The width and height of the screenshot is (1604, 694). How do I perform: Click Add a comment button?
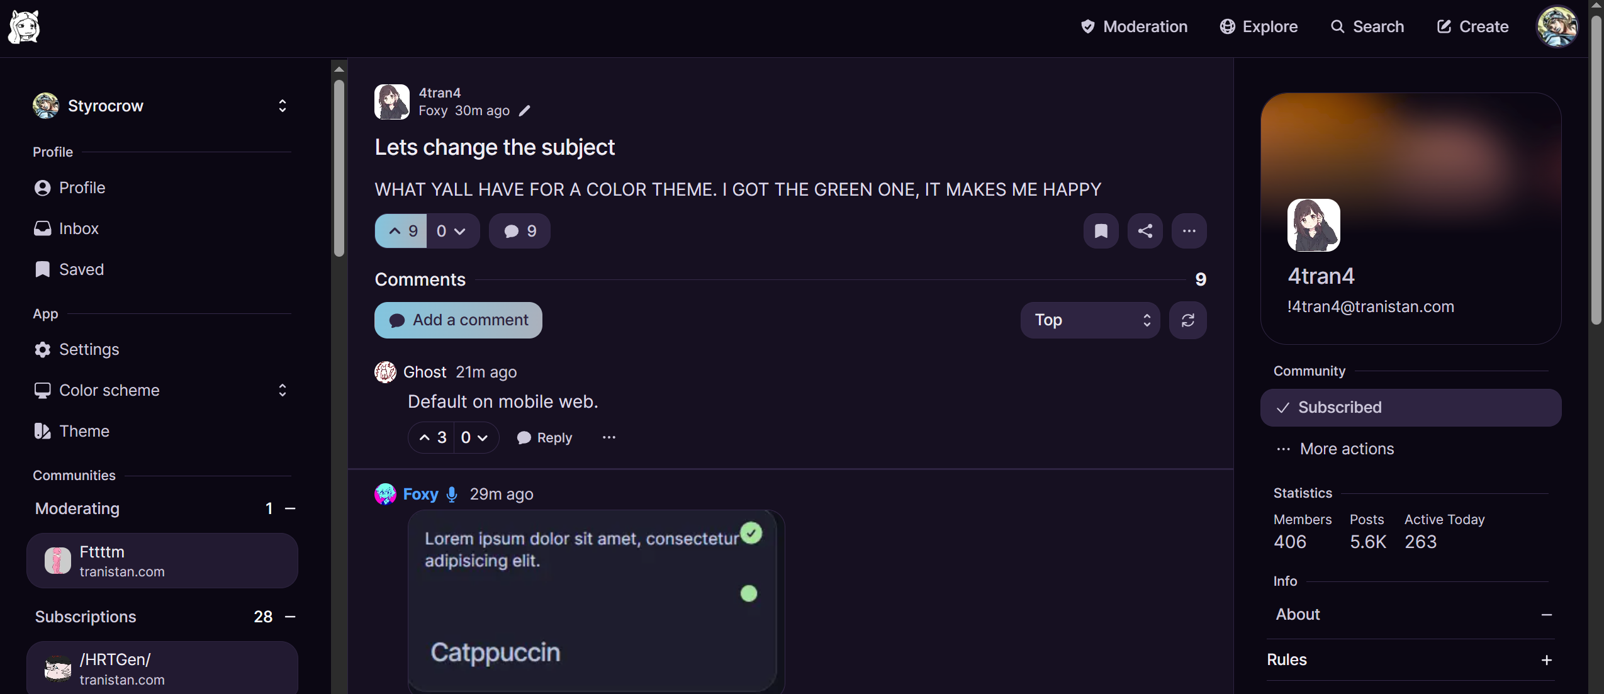[x=458, y=320]
